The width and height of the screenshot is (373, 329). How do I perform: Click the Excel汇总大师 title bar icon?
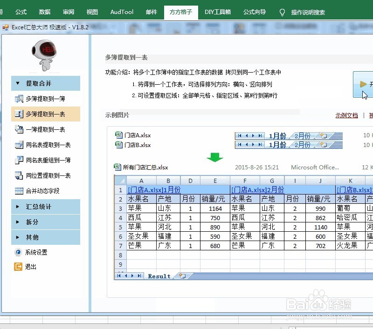pyautogui.click(x=6, y=27)
